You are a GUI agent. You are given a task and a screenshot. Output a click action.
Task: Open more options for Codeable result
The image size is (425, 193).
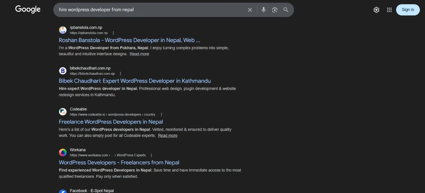[161, 115]
